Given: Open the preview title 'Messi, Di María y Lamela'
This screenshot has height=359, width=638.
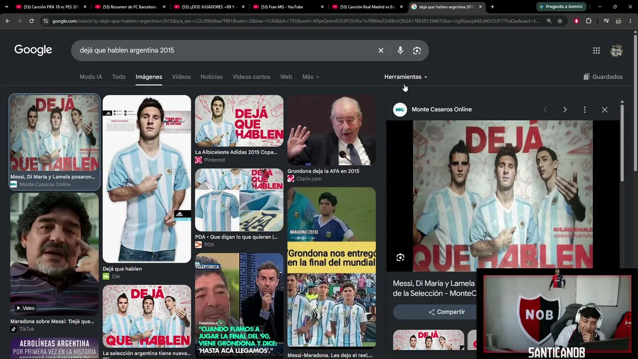Looking at the screenshot, I should click(434, 288).
